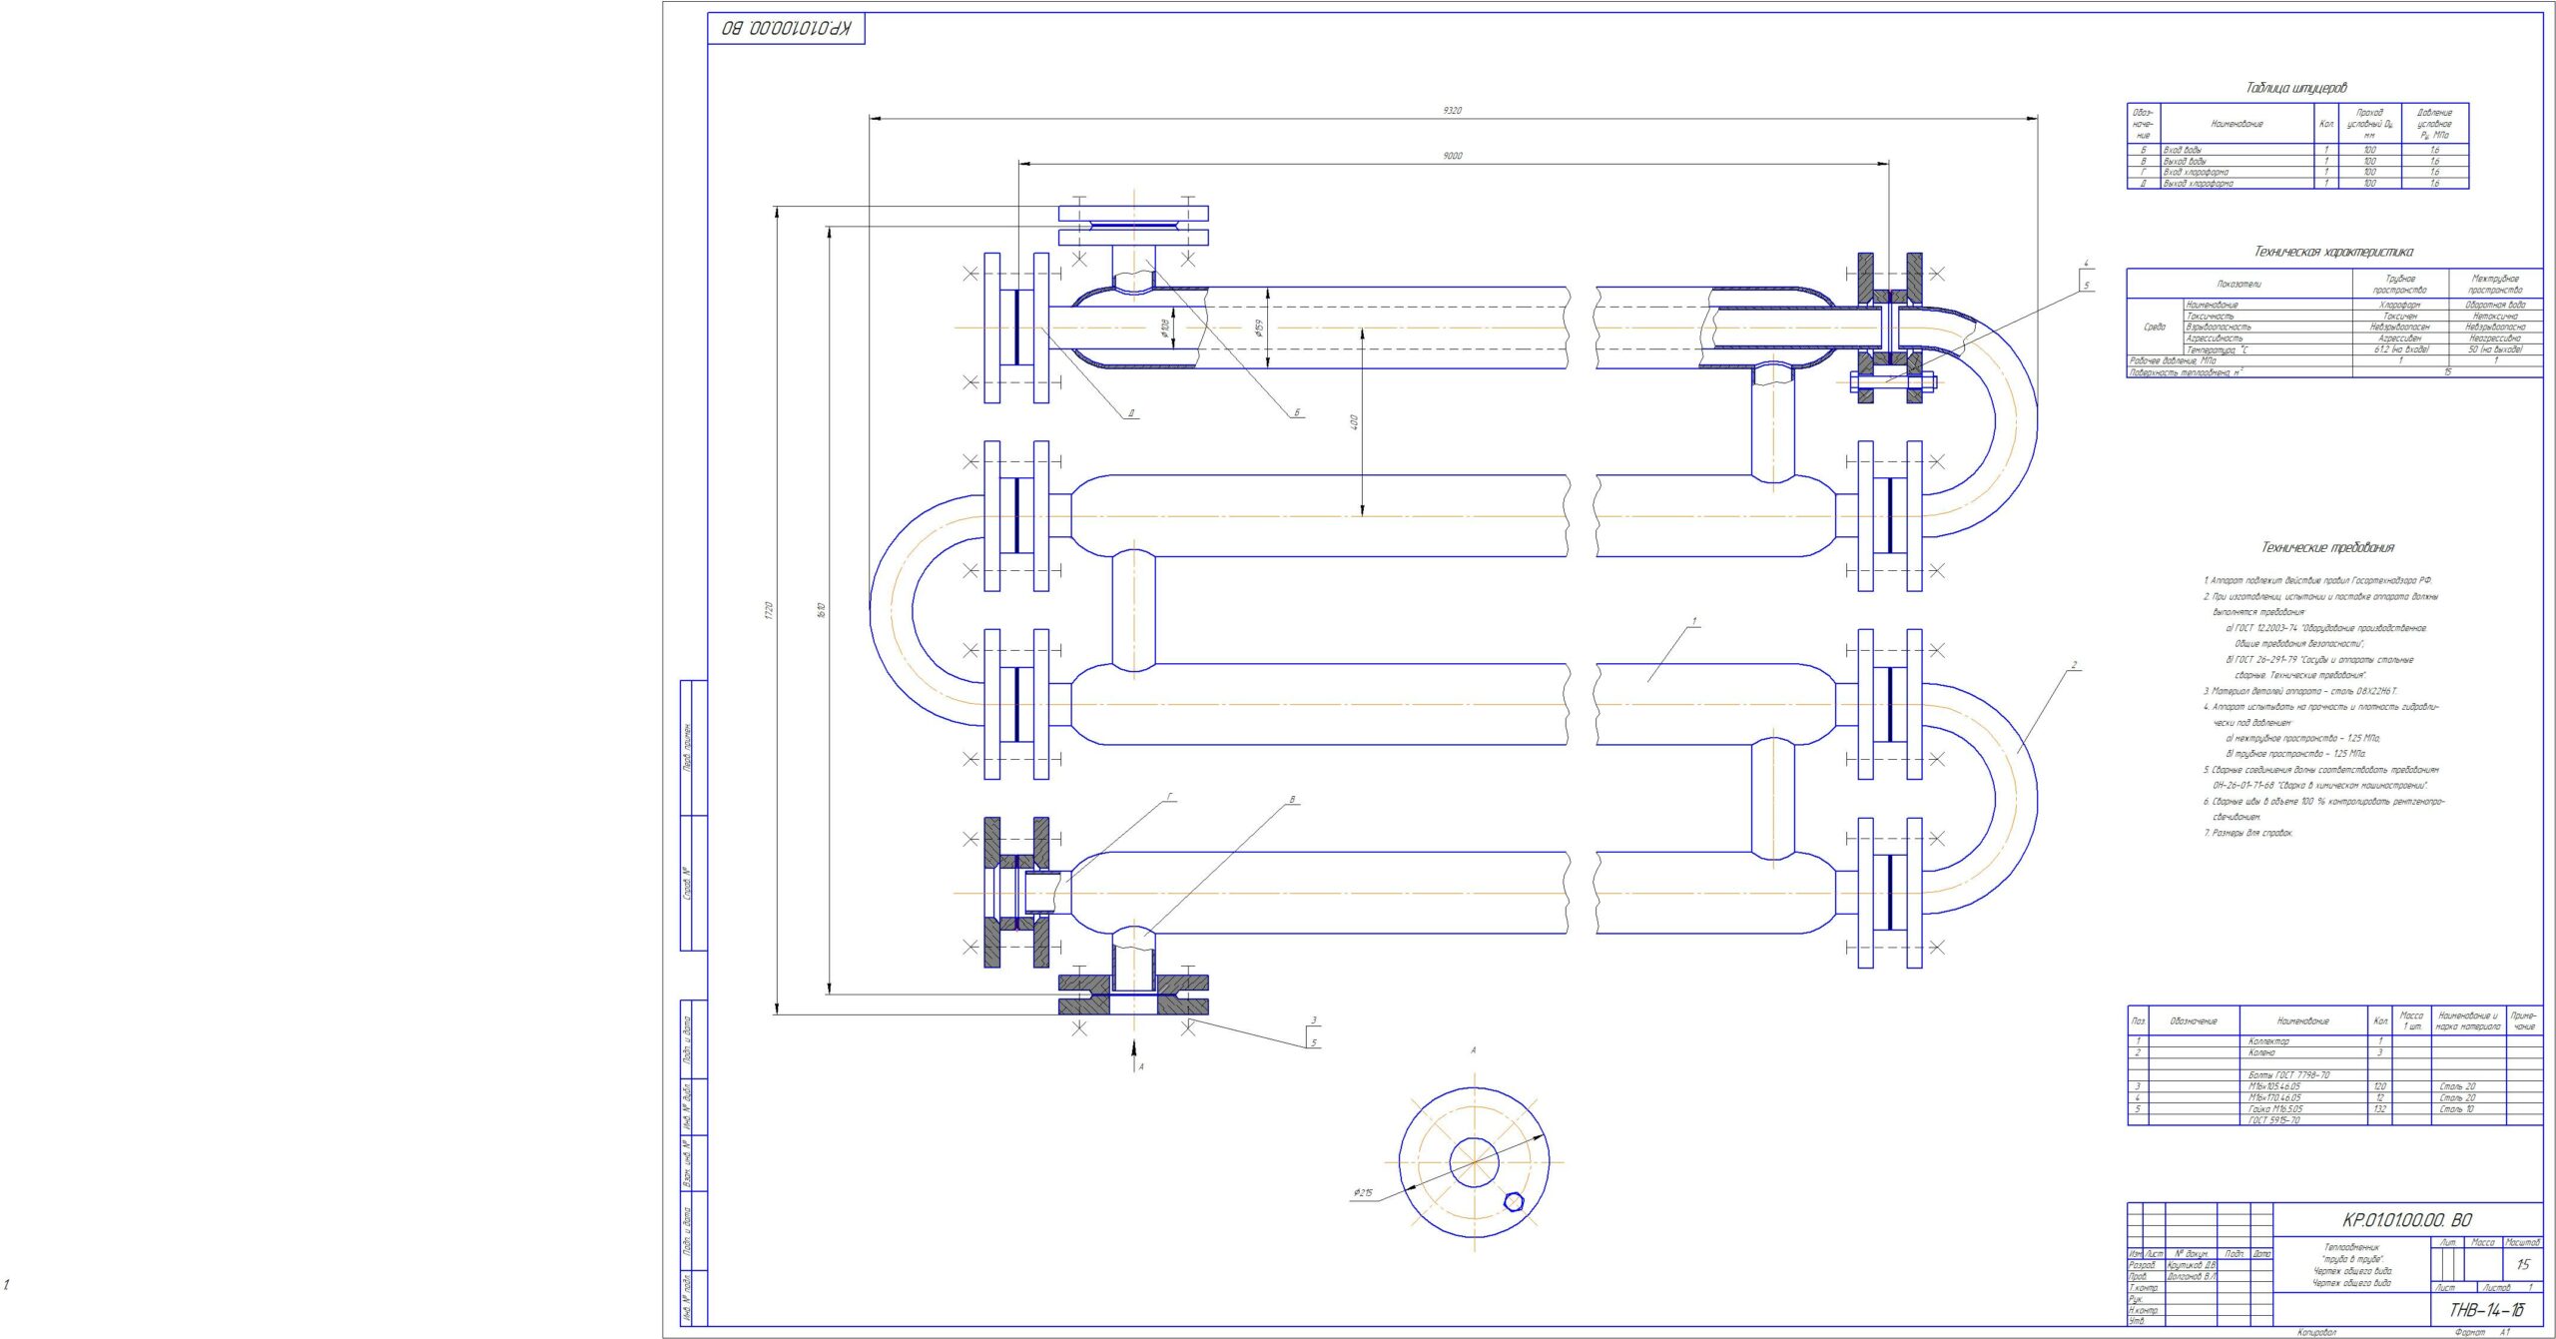Click the 'Масштаб' title block cell
The height and width of the screenshot is (1339, 2556).
coord(2523,1243)
